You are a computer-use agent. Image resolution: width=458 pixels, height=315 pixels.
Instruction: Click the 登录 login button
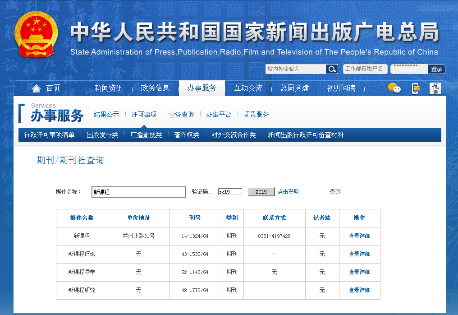[x=436, y=69]
